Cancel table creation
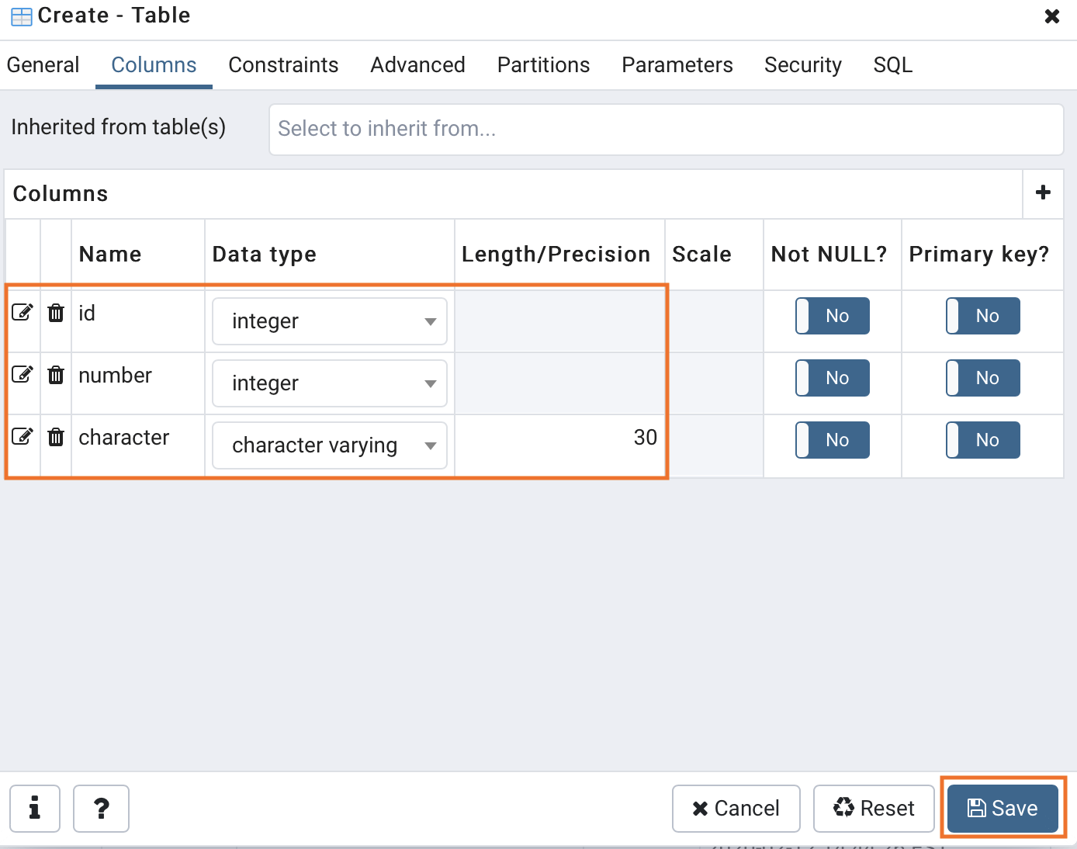The height and width of the screenshot is (849, 1077). (x=736, y=808)
